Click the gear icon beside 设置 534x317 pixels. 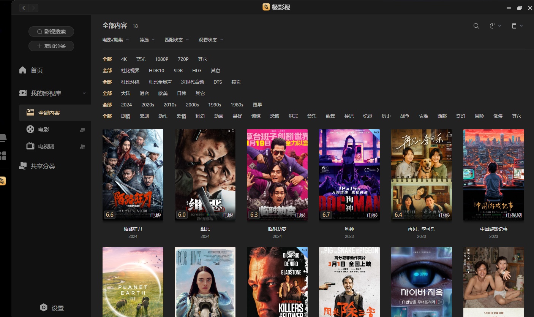click(44, 307)
